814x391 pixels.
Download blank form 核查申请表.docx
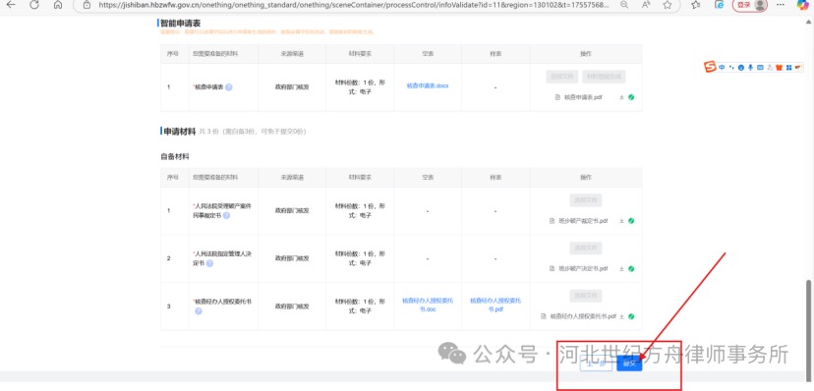(x=428, y=85)
